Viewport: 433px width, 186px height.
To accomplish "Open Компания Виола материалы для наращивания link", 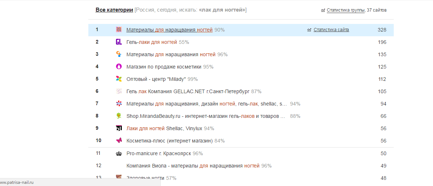I will [x=193, y=166].
